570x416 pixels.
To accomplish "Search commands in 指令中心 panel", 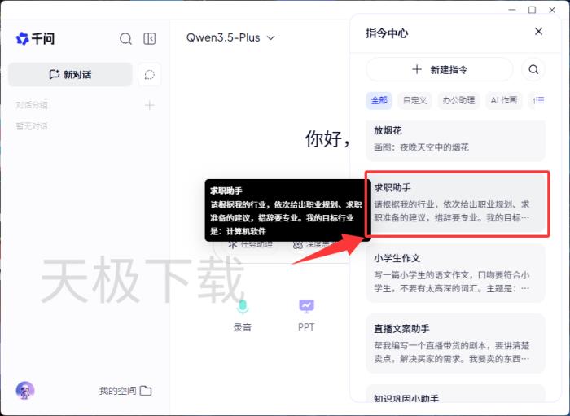I will [533, 70].
